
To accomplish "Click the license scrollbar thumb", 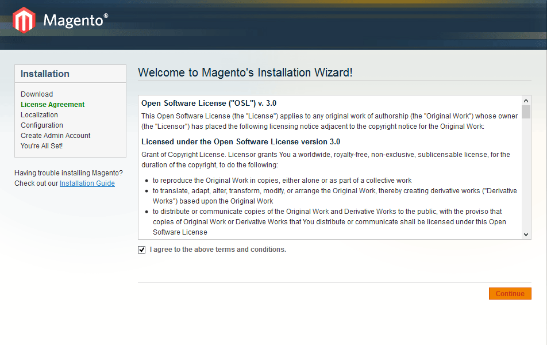I will tap(526, 112).
